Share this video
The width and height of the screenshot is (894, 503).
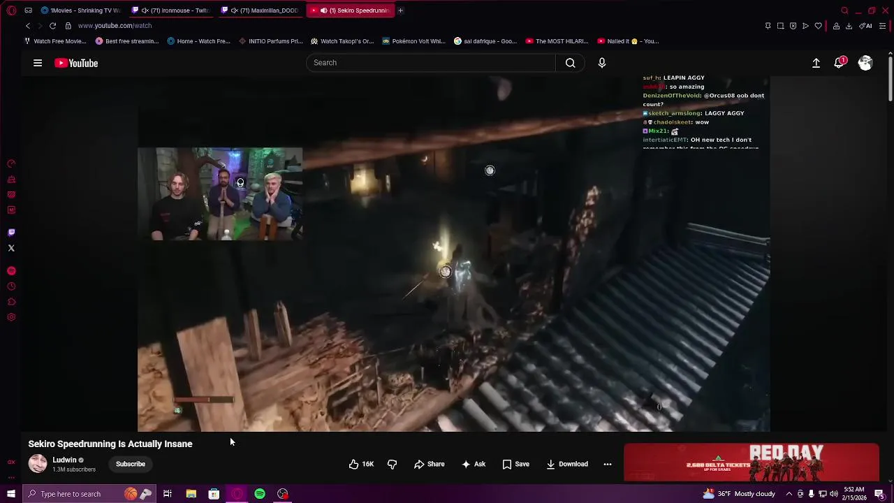coord(429,464)
